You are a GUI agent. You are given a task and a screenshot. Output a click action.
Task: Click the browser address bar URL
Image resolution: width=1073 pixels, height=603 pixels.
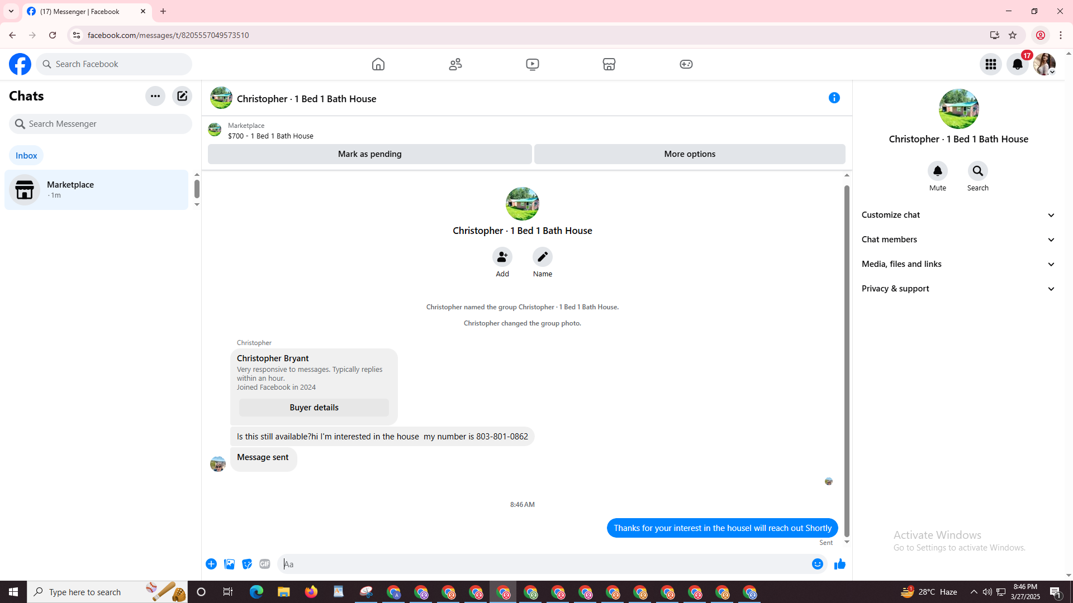coord(168,35)
